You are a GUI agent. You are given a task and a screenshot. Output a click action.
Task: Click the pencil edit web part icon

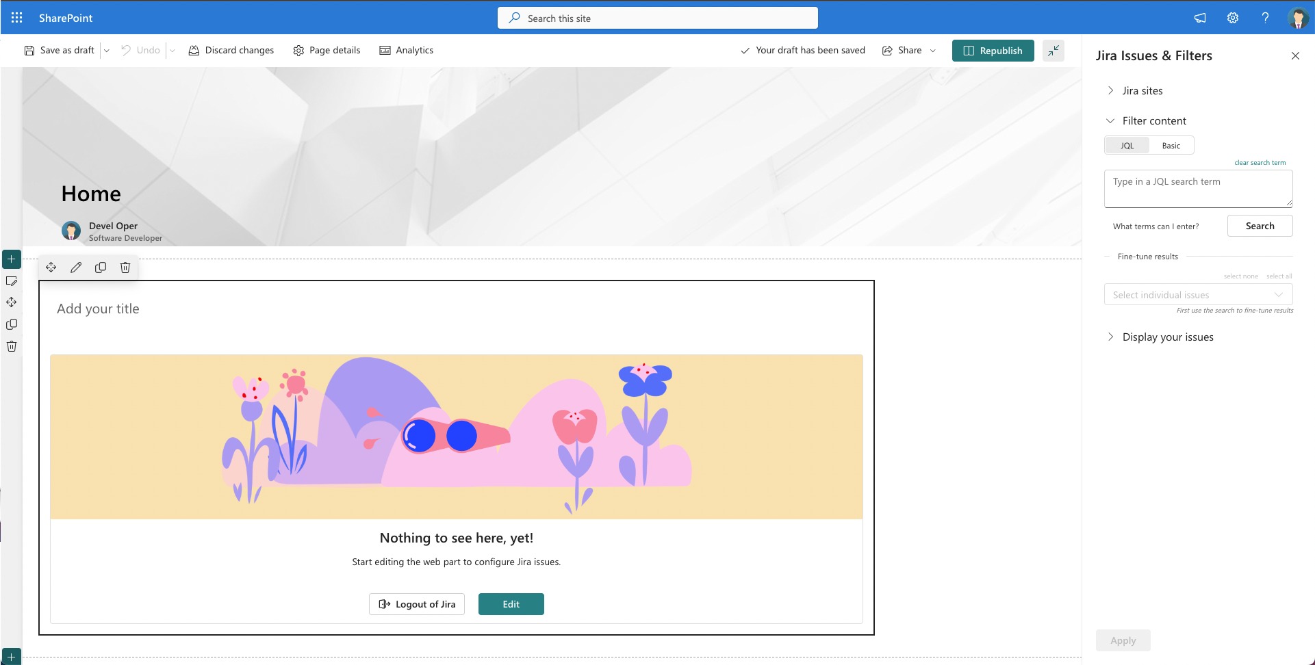point(76,268)
